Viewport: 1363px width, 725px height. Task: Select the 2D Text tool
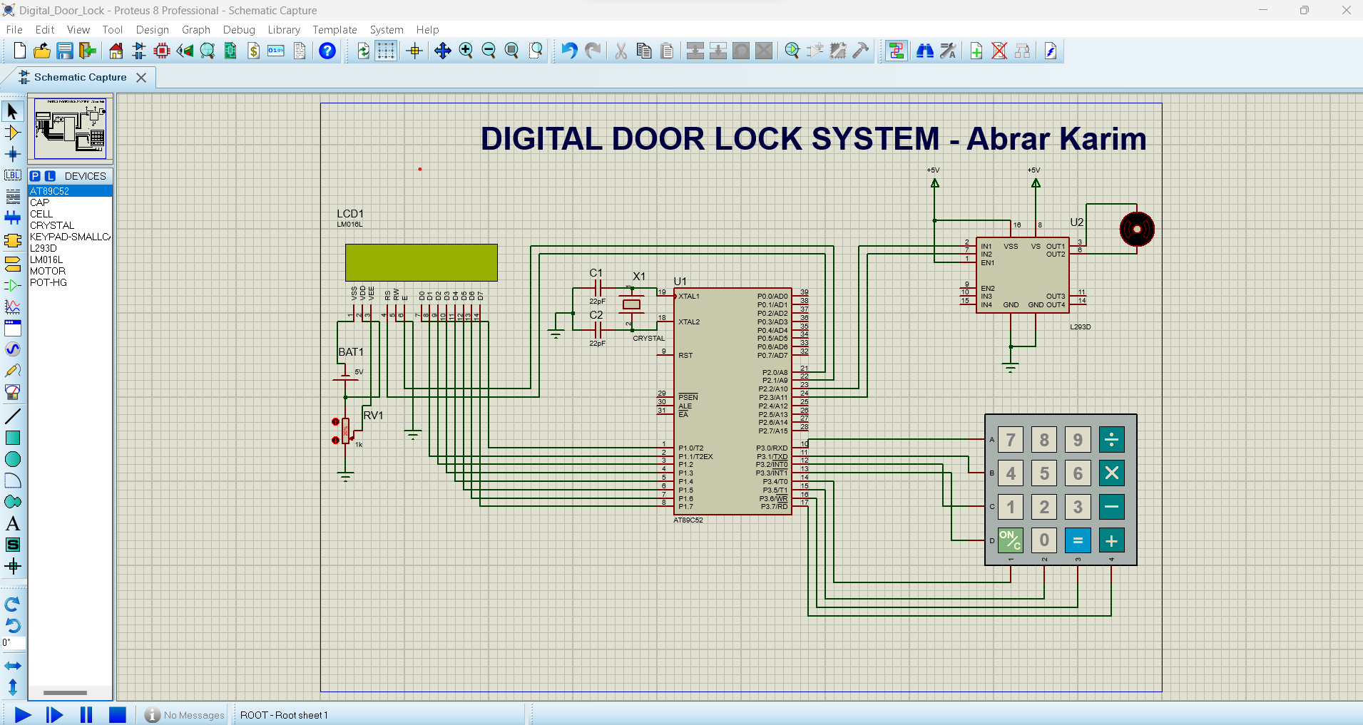coord(13,523)
